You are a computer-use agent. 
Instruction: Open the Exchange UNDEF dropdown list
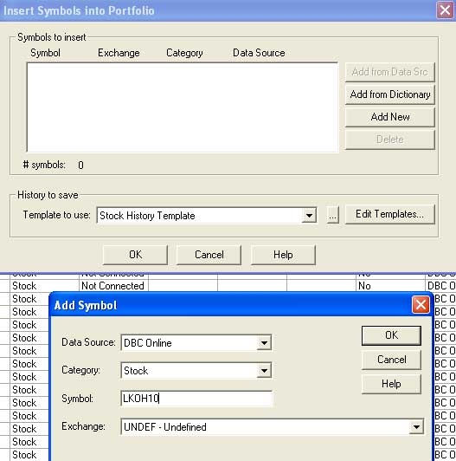[x=416, y=427]
